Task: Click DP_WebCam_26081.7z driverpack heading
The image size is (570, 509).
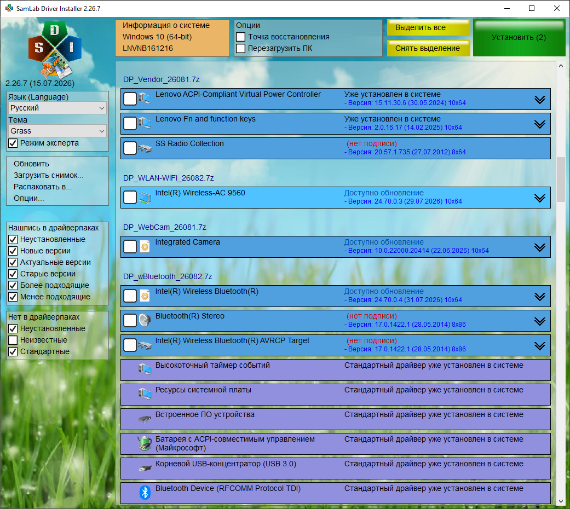Action: [x=164, y=227]
